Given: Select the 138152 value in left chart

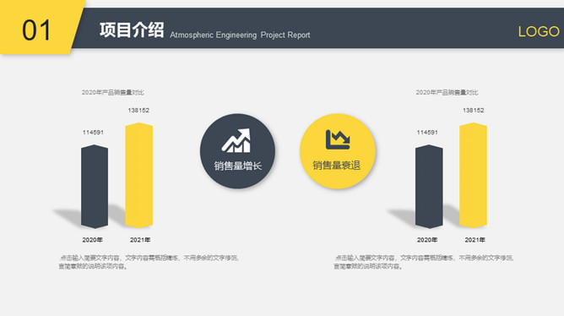Looking at the screenshot, I should [x=138, y=111].
